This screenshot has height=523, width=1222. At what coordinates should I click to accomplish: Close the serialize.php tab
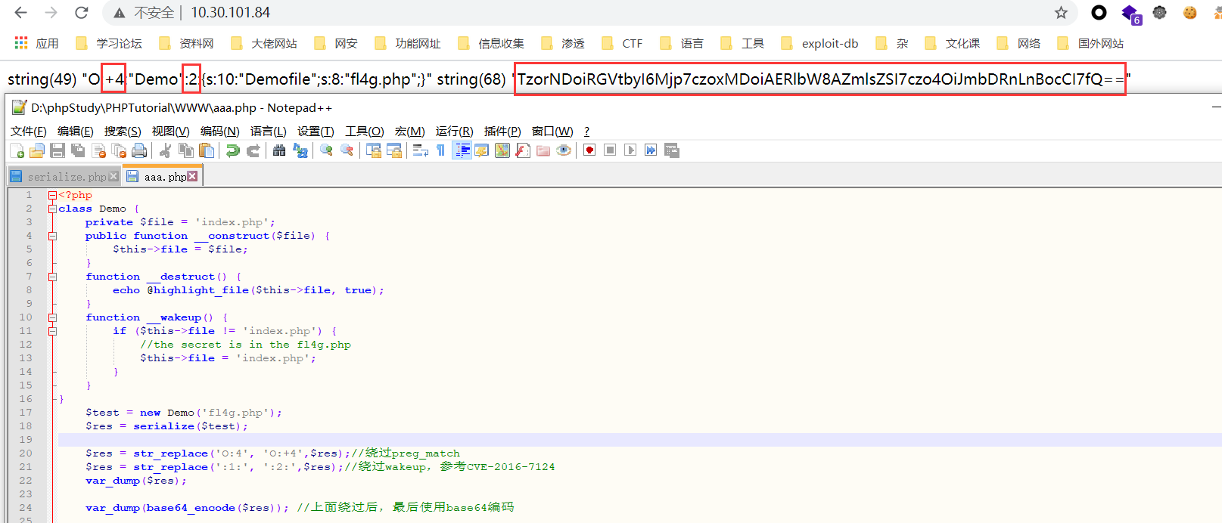[113, 176]
